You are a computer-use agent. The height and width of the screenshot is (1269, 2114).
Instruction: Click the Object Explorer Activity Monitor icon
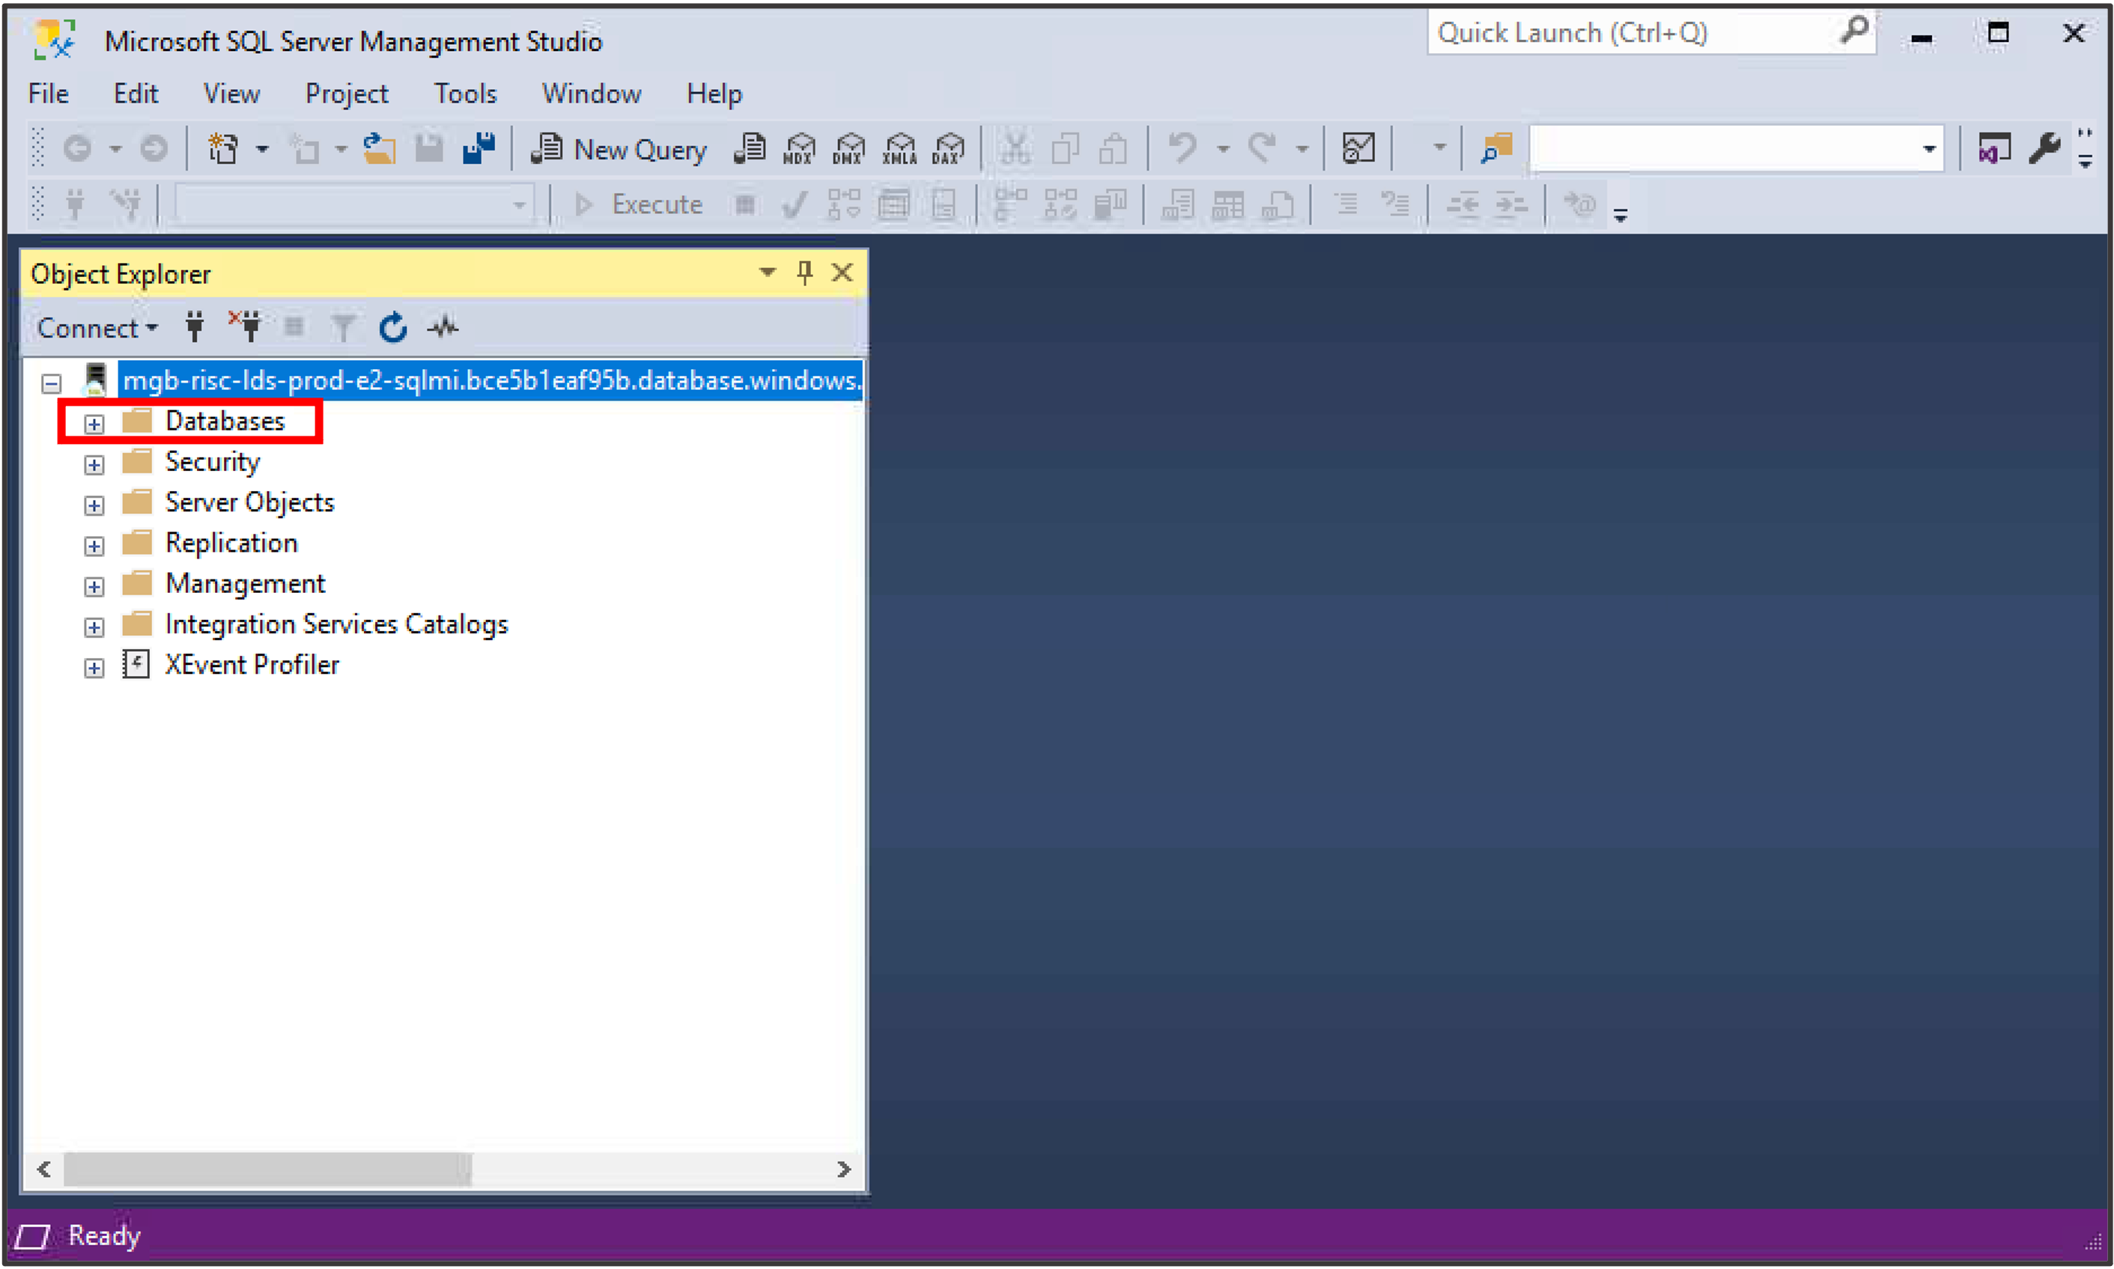[x=443, y=327]
